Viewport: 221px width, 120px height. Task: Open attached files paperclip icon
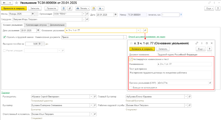70,8
